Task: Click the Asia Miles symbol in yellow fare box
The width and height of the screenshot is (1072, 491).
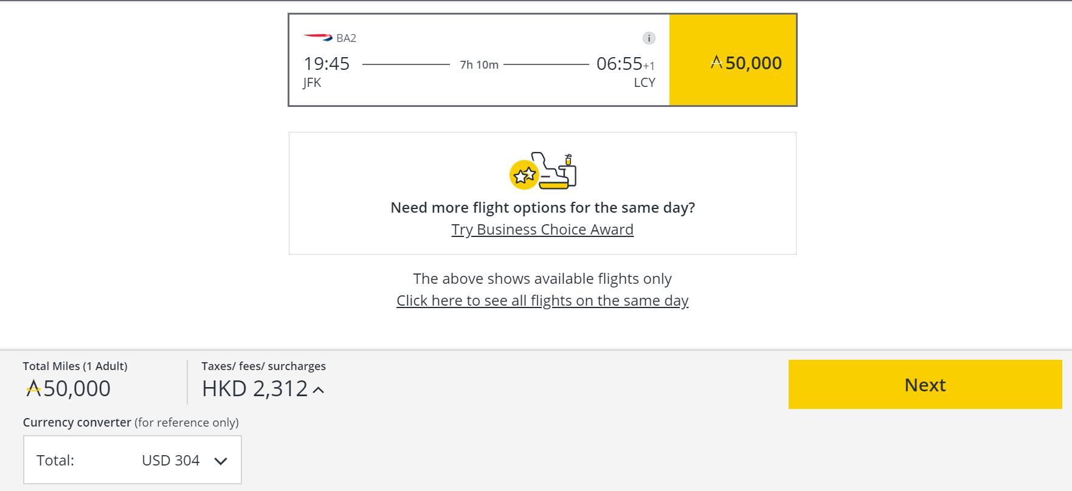Action: tap(716, 63)
